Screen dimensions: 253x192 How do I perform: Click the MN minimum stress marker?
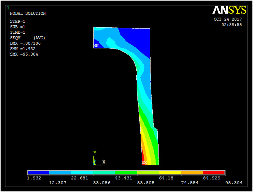point(96,46)
